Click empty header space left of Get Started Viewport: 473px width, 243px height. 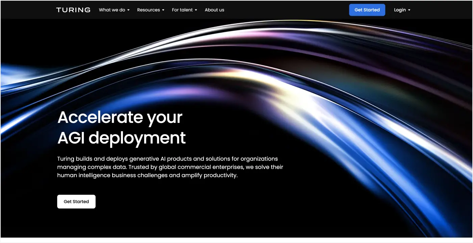(287, 10)
